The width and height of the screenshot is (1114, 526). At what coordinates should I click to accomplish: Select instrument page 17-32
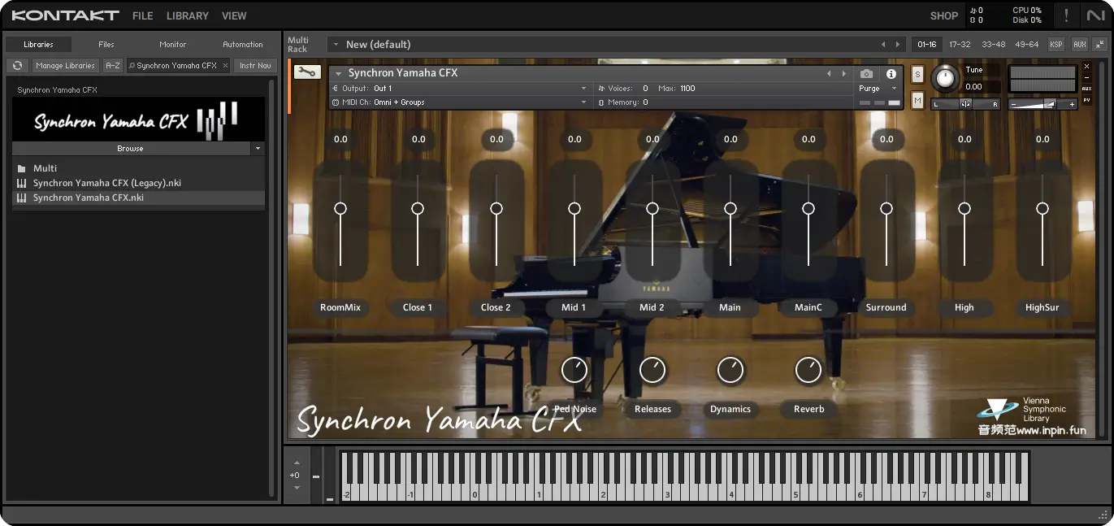[x=960, y=45]
